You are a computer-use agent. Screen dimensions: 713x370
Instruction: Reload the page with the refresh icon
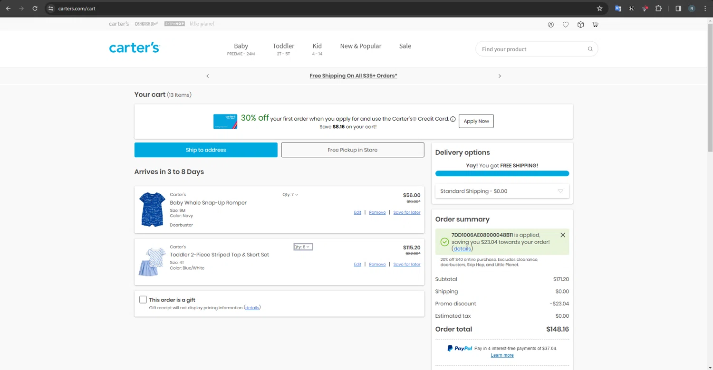coord(35,9)
